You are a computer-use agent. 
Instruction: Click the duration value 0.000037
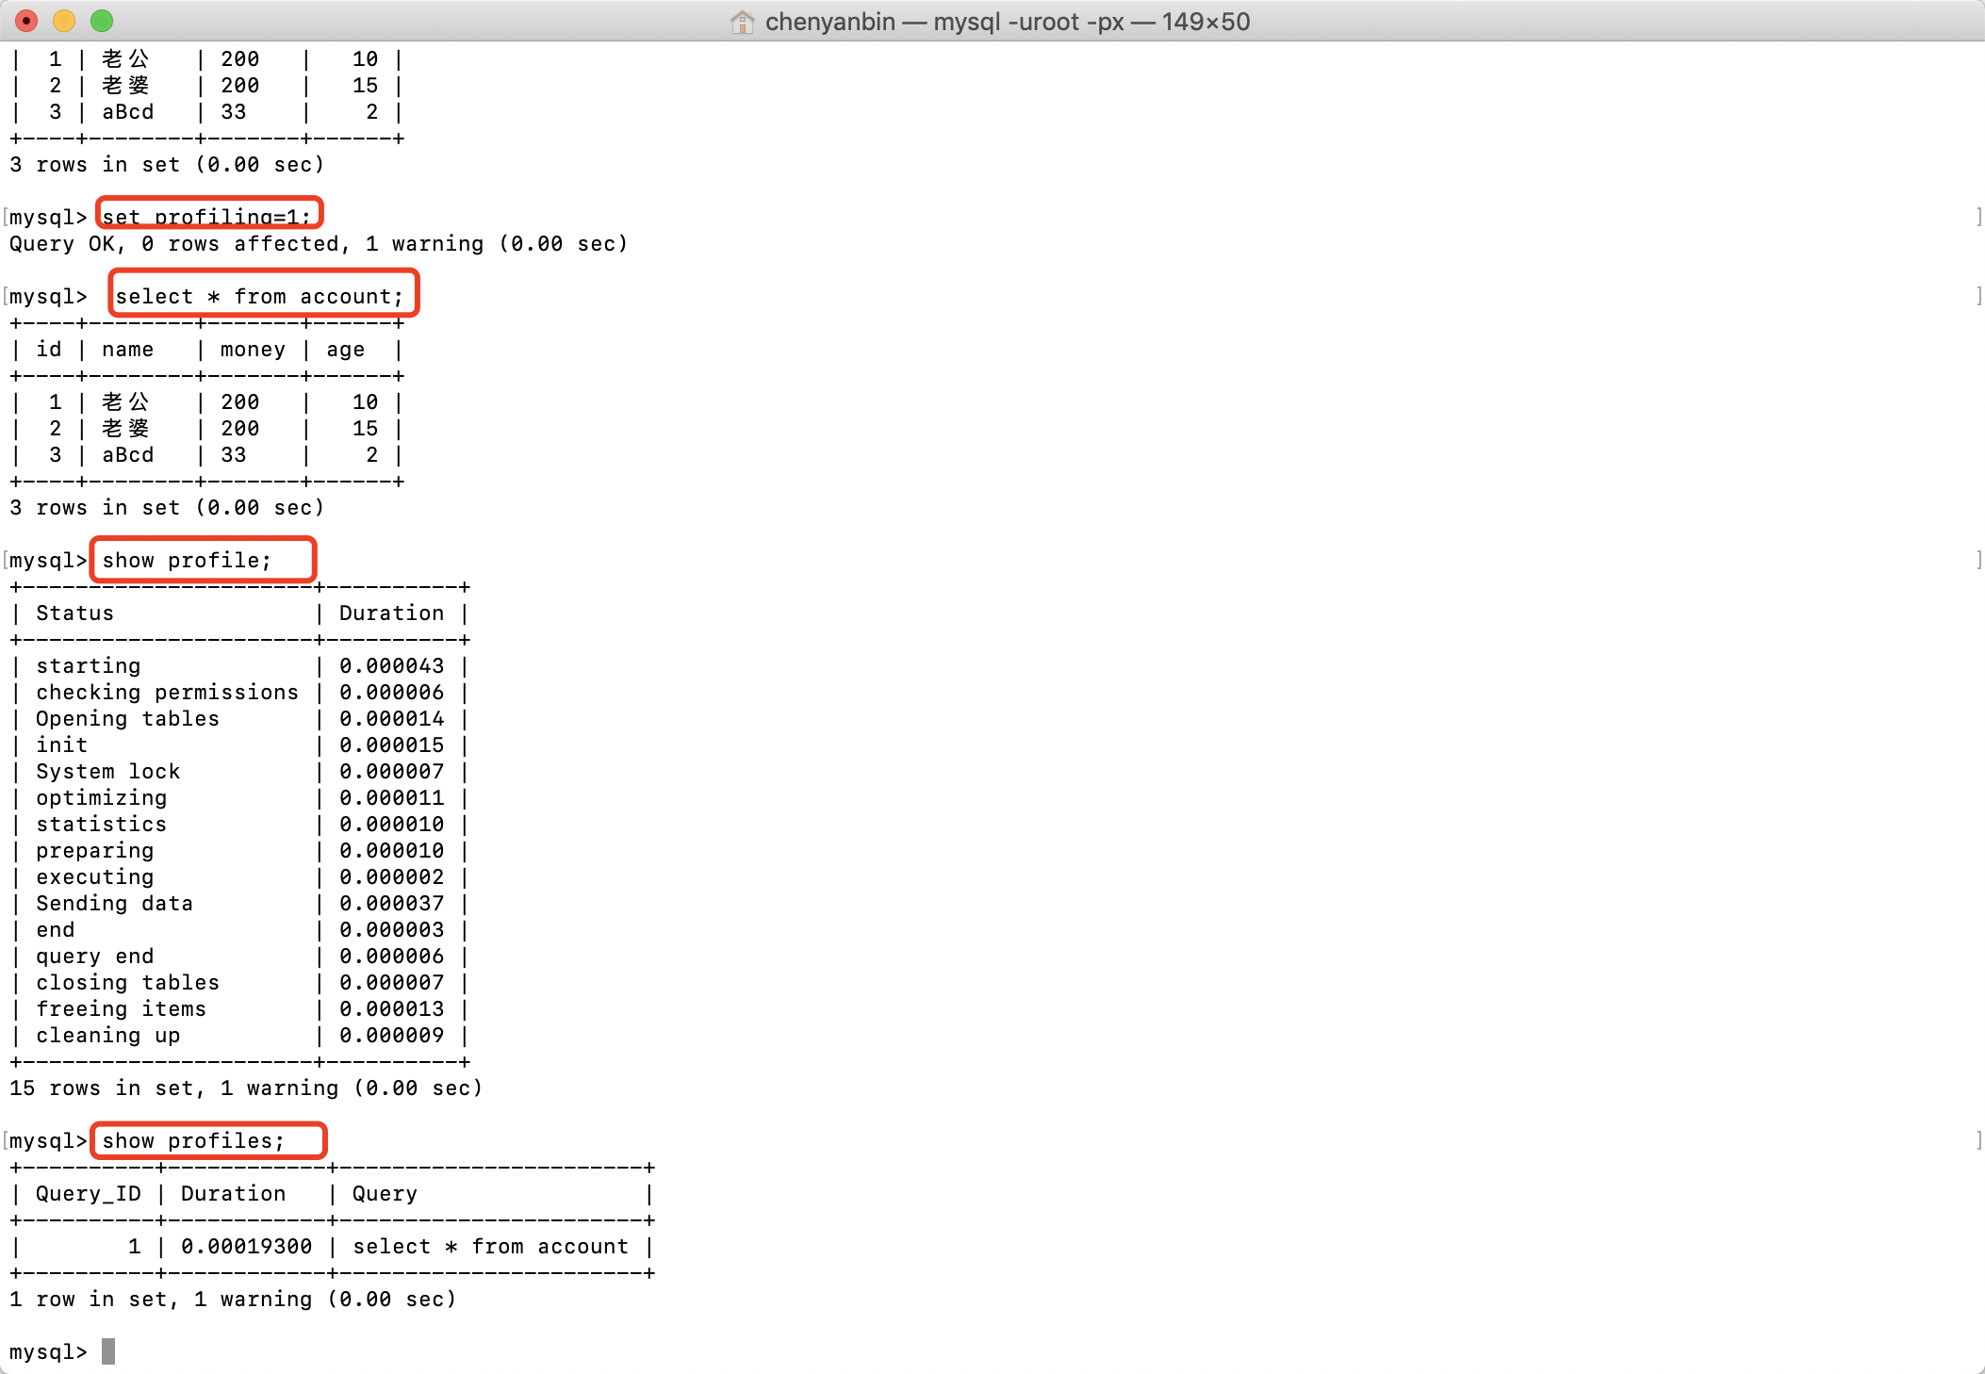click(391, 904)
